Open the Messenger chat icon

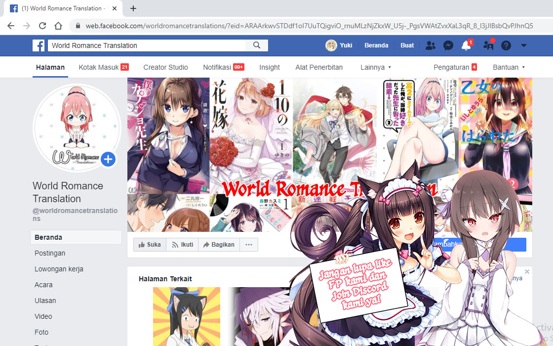[x=448, y=45]
